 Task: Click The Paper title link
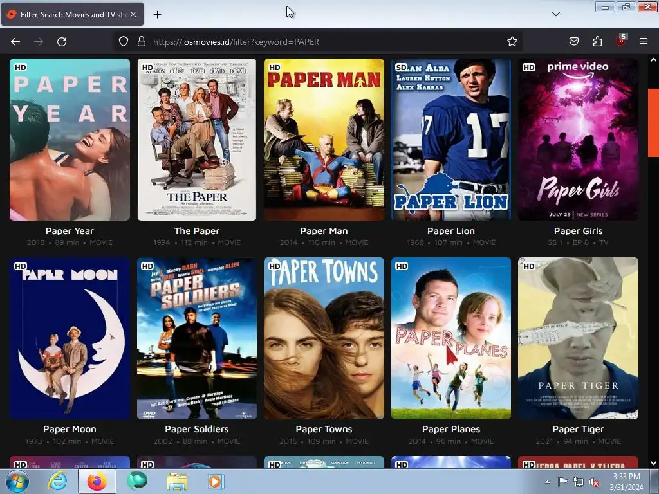(197, 231)
